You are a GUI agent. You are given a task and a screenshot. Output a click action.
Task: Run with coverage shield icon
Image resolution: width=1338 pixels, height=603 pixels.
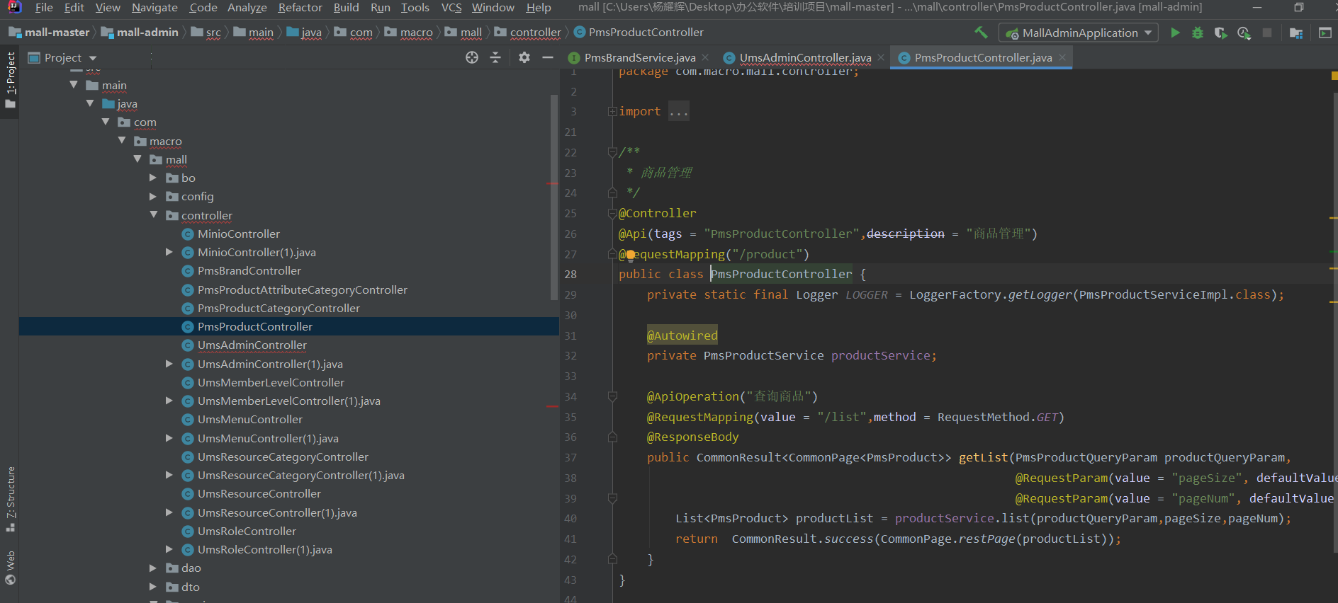(x=1220, y=33)
